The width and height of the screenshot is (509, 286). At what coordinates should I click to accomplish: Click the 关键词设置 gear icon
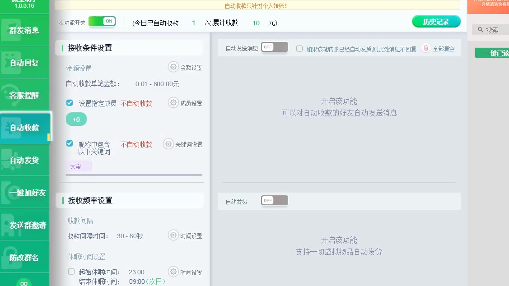tap(168, 143)
